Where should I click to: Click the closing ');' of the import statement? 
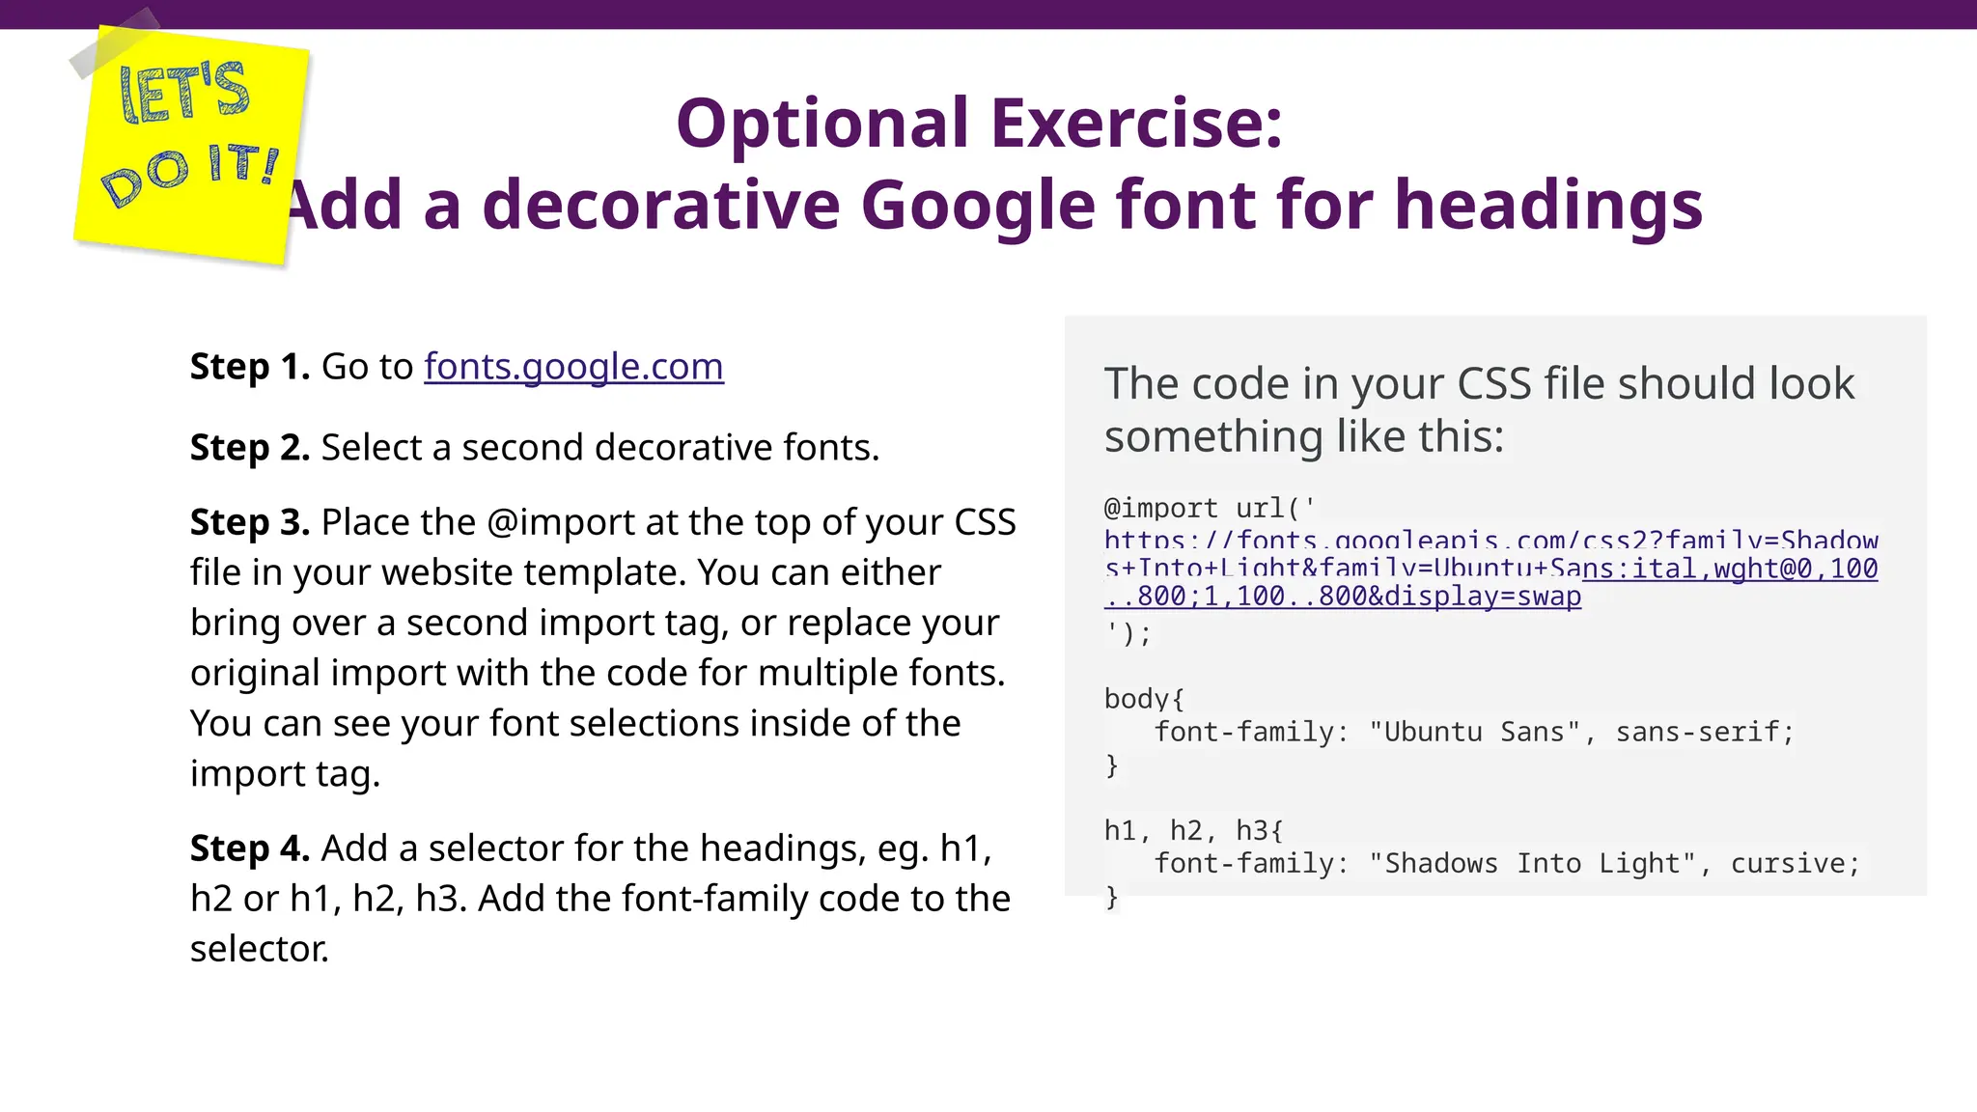(x=1128, y=634)
